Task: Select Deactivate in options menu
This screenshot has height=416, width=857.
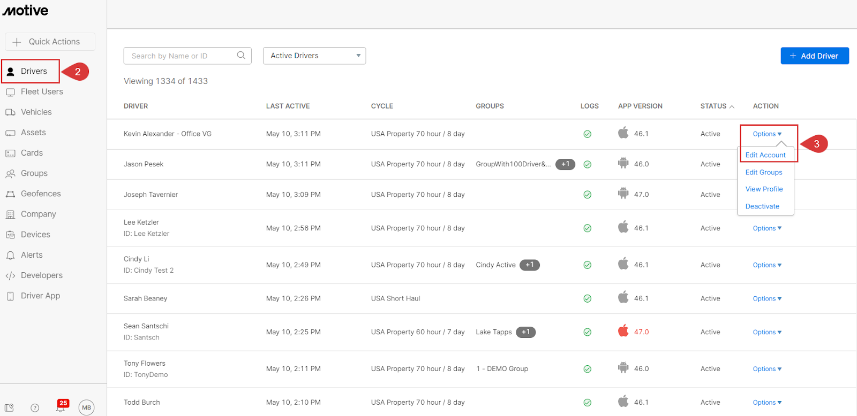Action: coord(762,206)
